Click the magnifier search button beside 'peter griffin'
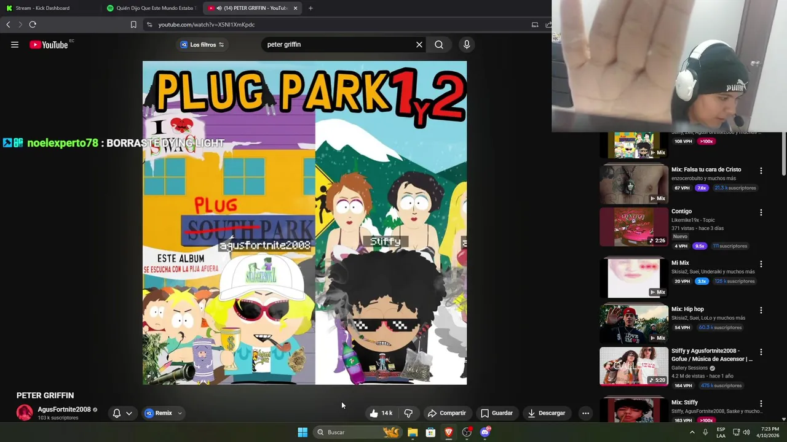 (x=439, y=45)
